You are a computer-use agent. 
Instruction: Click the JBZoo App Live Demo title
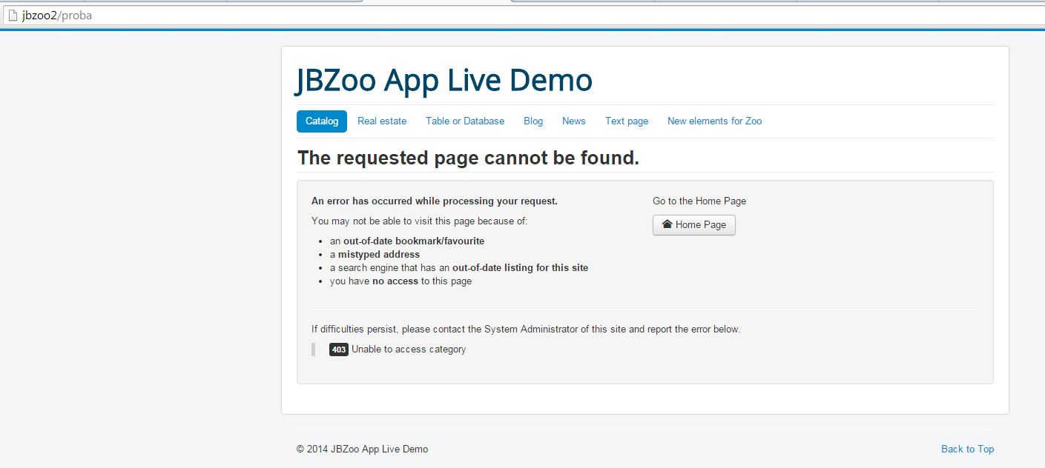444,81
